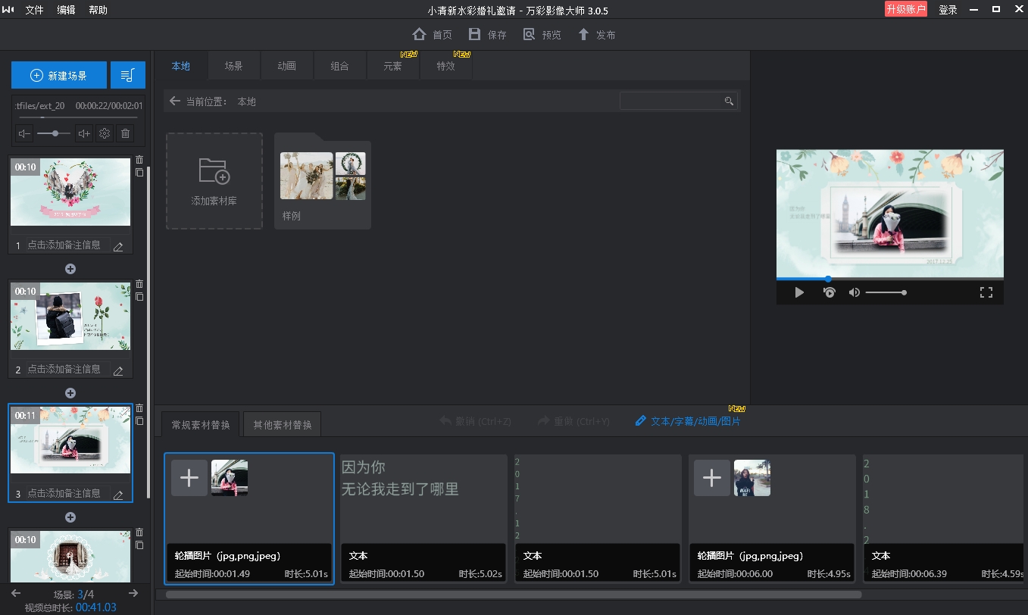Switch to the 动画 tab
1028x615 pixels.
coord(287,66)
